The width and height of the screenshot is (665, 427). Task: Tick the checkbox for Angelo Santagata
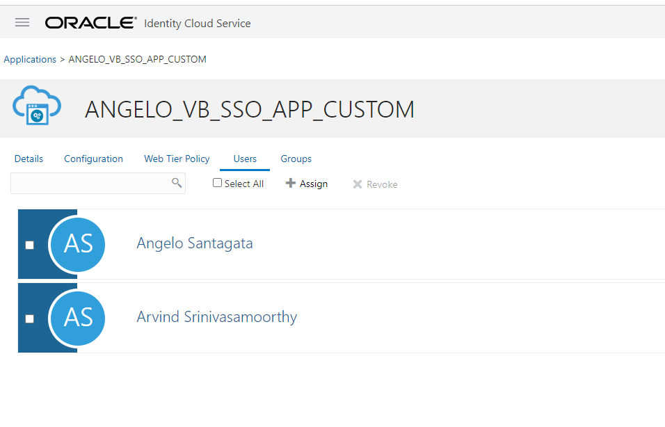click(29, 245)
